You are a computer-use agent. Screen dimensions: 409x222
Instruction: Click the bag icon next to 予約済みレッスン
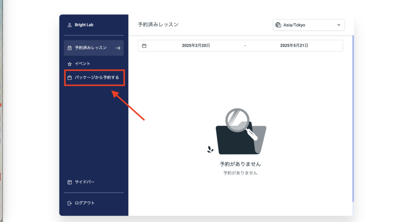(69, 48)
